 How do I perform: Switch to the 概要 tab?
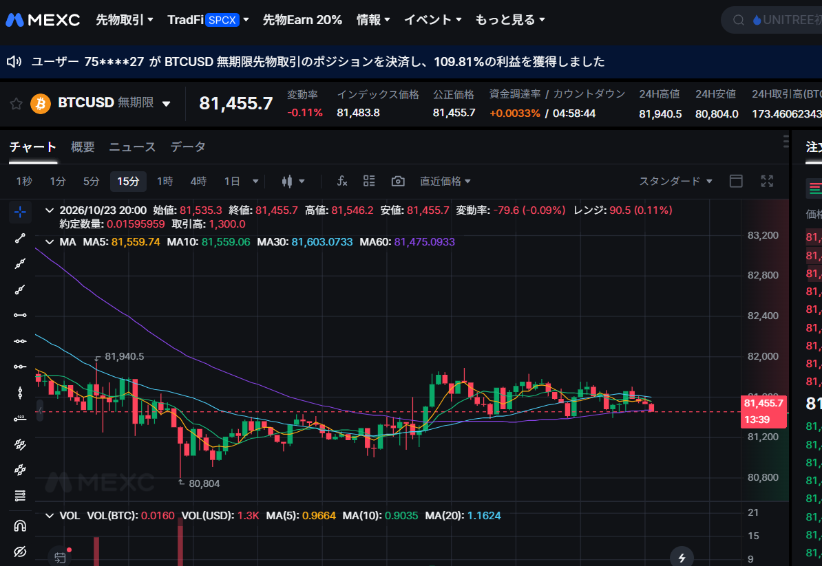[x=83, y=147]
